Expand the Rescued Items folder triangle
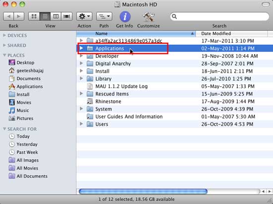Image resolution: width=273 pixels, height=204 pixels. (x=81, y=94)
